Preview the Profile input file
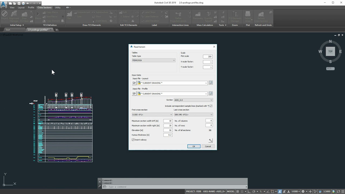Image resolution: width=345 pixels, height=194 pixels. pyautogui.click(x=211, y=94)
